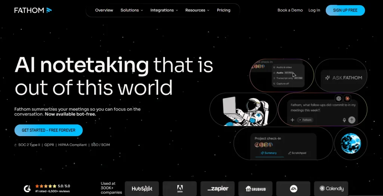This screenshot has height=196, width=383.
Task: Click the G2 logo badge
Action: tap(27, 189)
